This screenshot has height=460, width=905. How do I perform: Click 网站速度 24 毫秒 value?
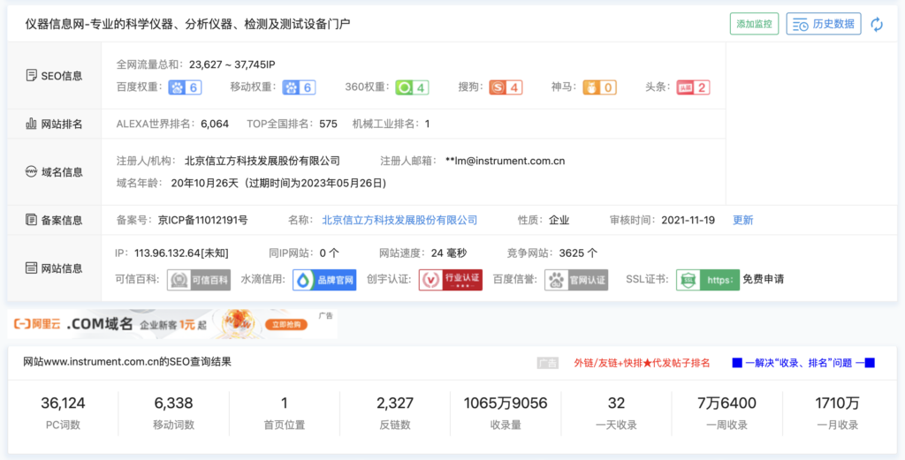click(449, 253)
